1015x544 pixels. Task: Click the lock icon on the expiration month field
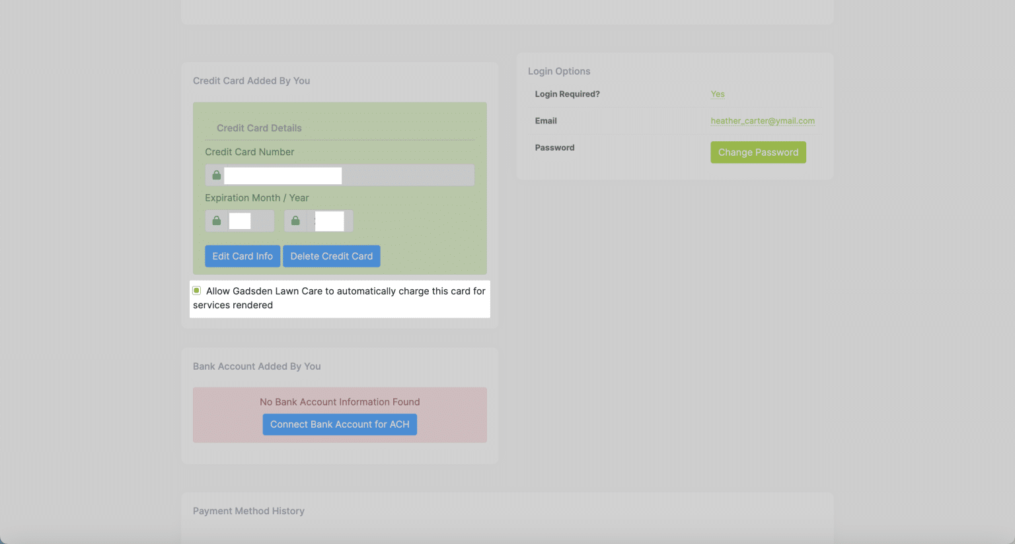216,220
